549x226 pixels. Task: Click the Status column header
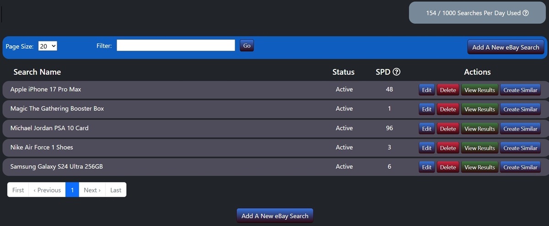(344, 72)
